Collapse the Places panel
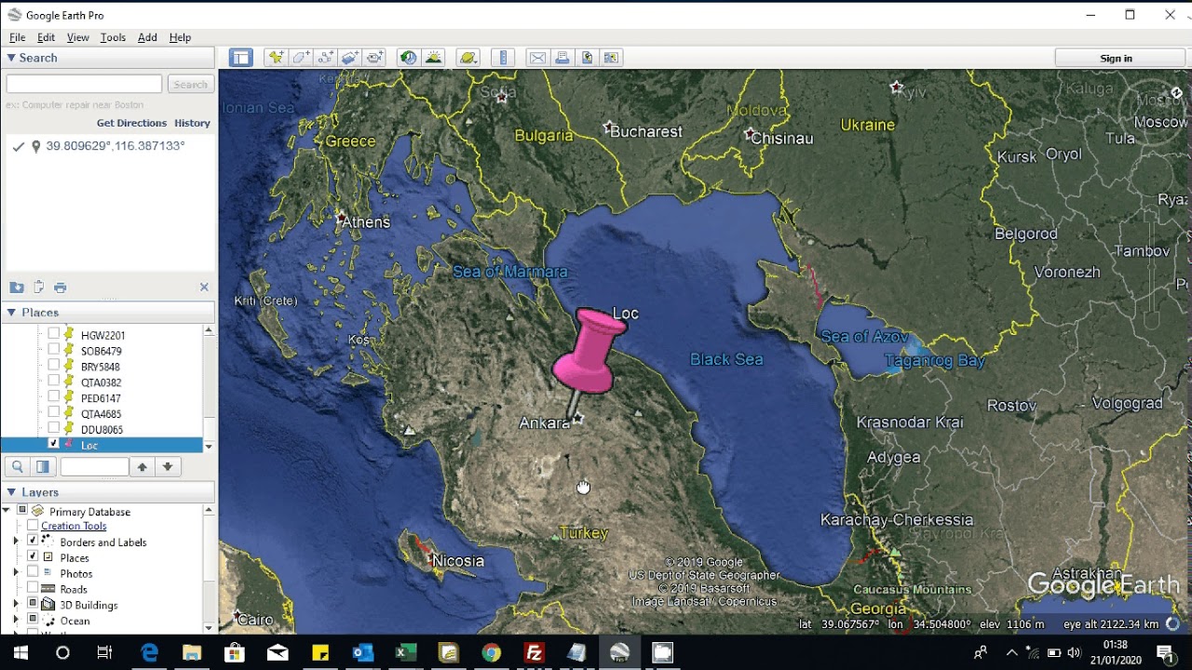 11,313
